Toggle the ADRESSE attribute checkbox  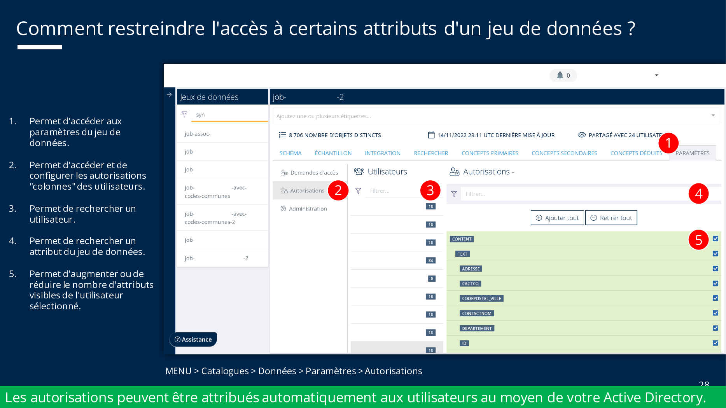[715, 269]
